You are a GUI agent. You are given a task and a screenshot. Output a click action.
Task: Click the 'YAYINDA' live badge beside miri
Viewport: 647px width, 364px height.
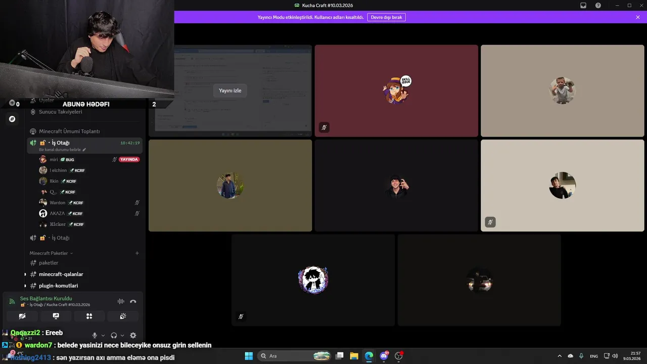[129, 159]
